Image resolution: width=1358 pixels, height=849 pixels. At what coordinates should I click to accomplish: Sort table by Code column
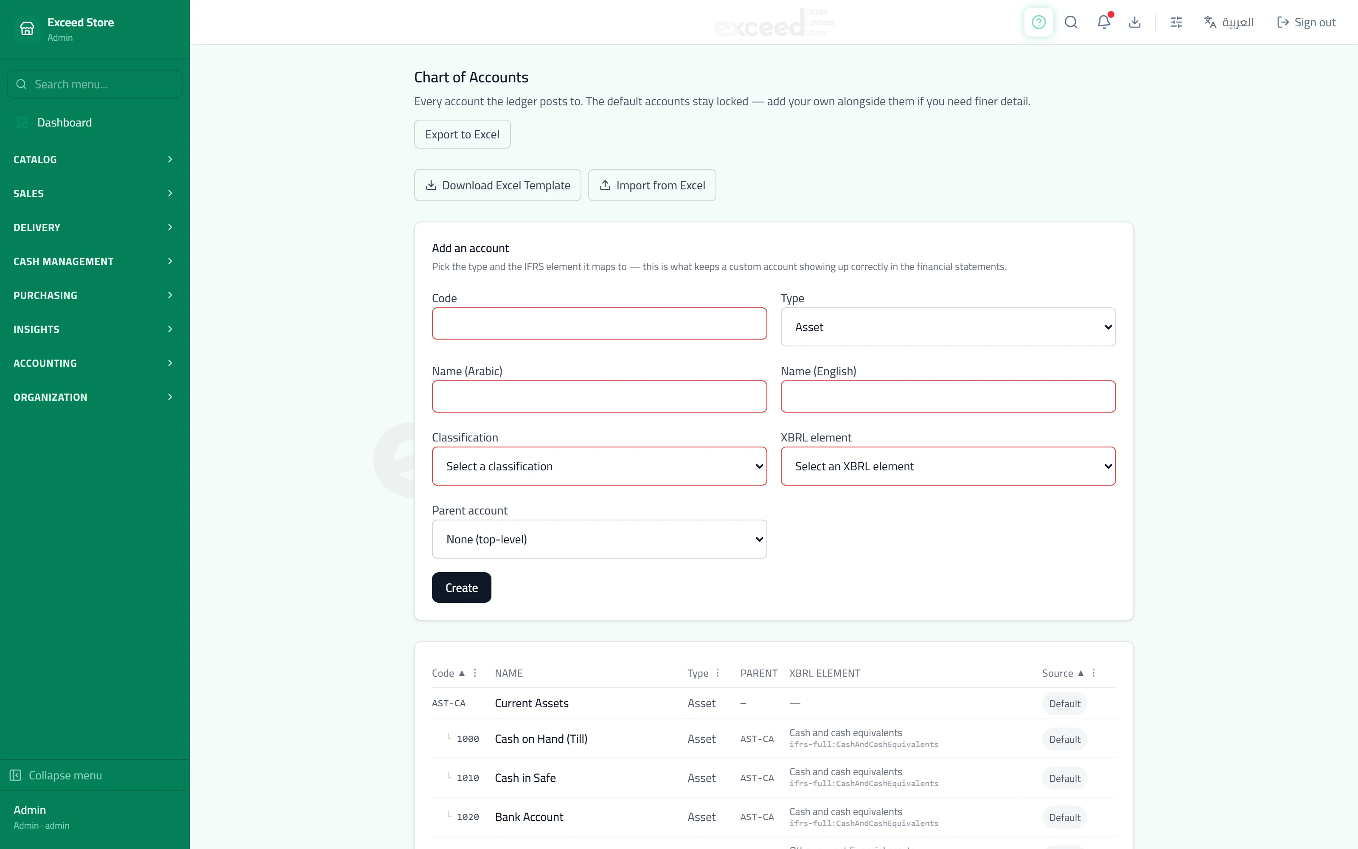click(448, 673)
